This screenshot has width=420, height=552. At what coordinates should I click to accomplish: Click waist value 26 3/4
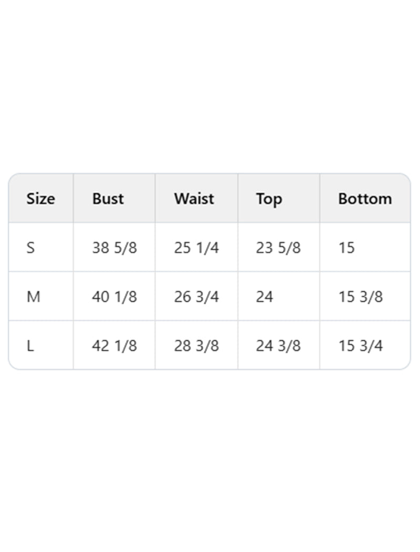(196, 297)
